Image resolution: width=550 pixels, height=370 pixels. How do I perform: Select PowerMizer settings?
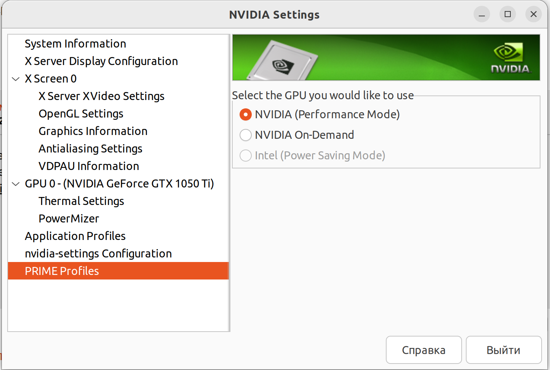point(69,219)
